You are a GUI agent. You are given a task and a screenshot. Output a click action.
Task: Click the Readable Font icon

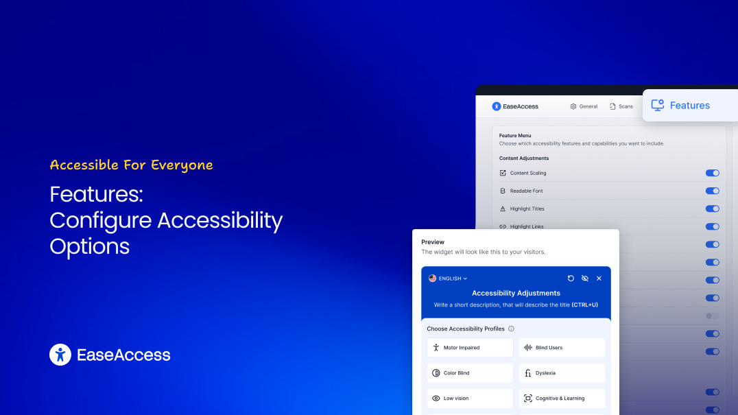click(x=503, y=191)
